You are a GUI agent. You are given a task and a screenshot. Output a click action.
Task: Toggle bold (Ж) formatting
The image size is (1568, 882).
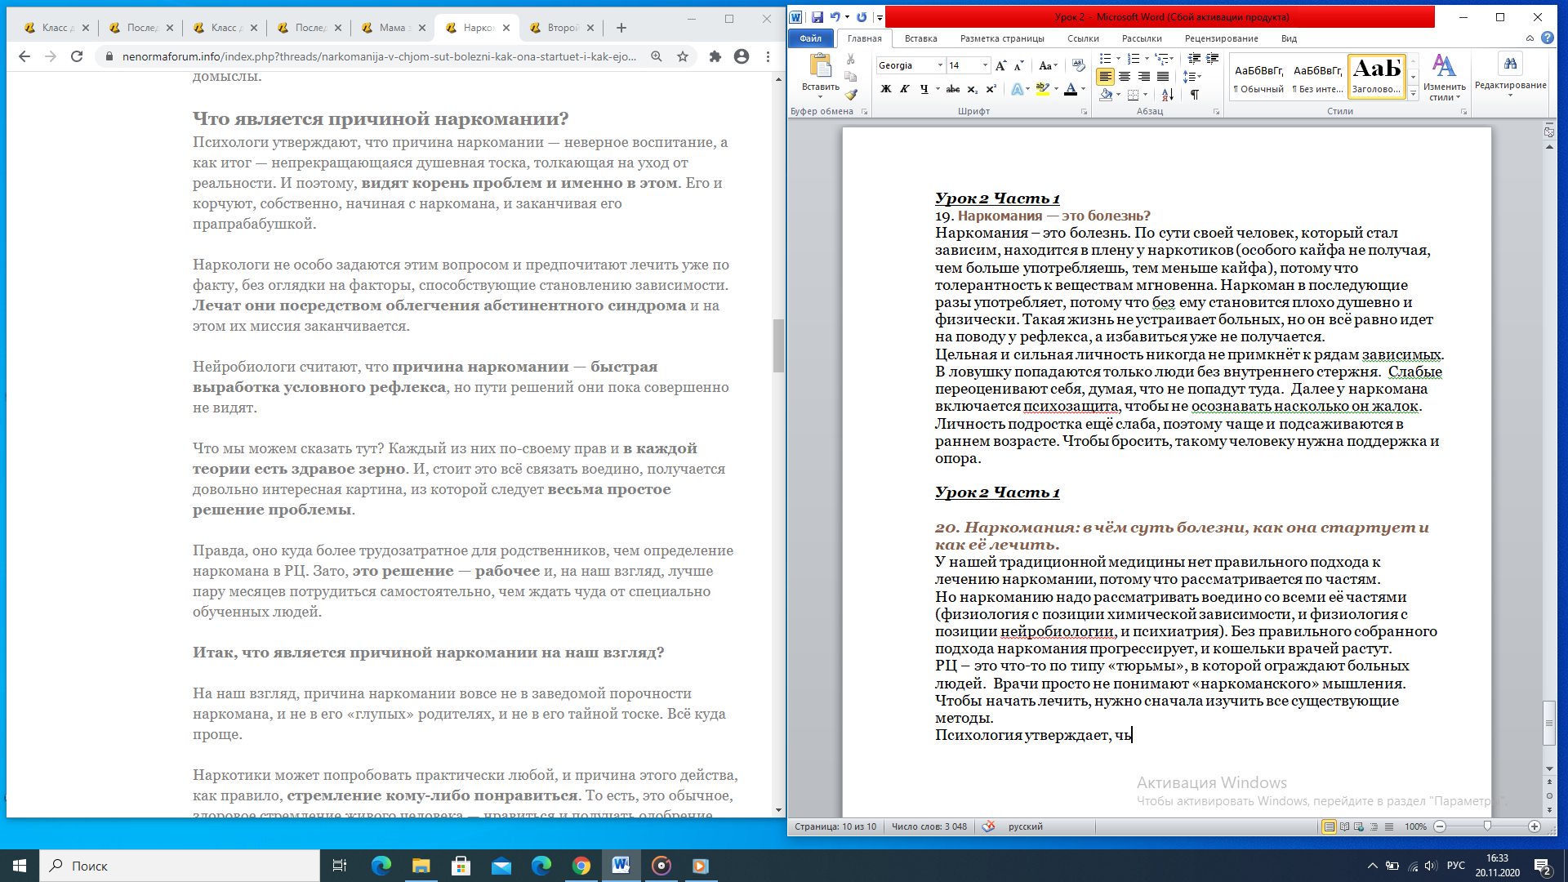tap(885, 89)
